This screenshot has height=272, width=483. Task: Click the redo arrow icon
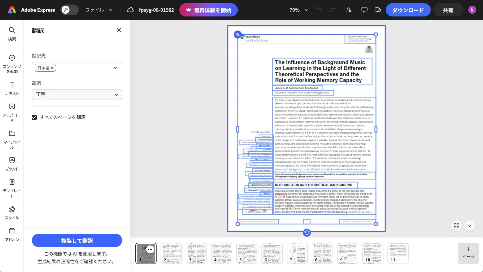(333, 10)
